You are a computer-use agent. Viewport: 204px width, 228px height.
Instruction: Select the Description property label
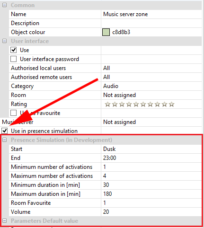tap(25, 23)
